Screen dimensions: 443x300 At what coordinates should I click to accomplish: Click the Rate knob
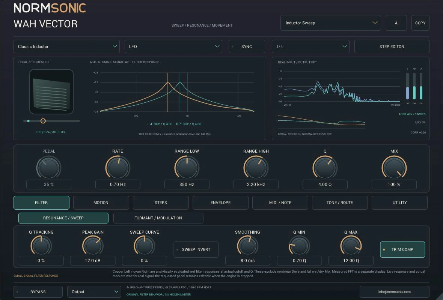118,168
